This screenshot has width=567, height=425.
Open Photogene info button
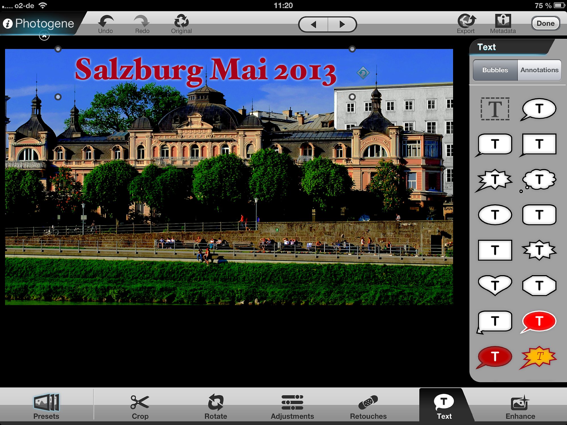pos(8,24)
